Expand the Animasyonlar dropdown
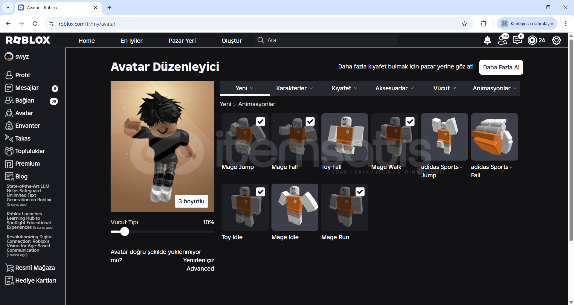Viewport: 574px width, 305px height. [495, 88]
